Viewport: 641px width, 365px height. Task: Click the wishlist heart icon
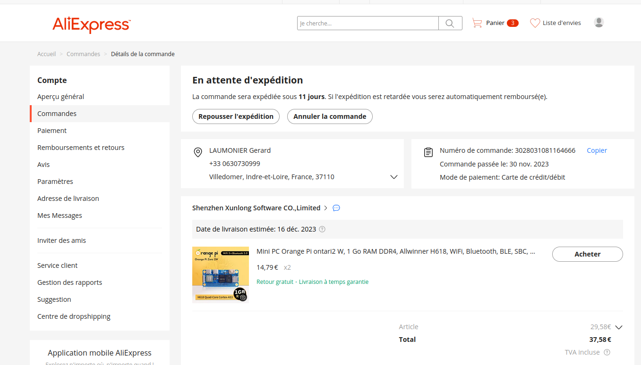tap(535, 23)
